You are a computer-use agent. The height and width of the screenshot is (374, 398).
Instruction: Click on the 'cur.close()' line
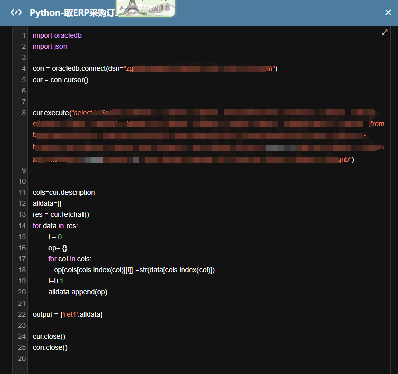point(49,336)
